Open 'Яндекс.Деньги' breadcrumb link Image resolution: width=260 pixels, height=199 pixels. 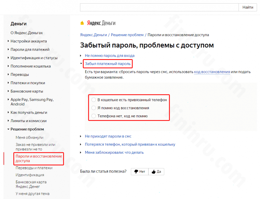[93, 35]
